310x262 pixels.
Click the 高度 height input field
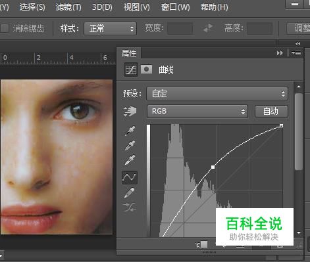click(x=260, y=28)
